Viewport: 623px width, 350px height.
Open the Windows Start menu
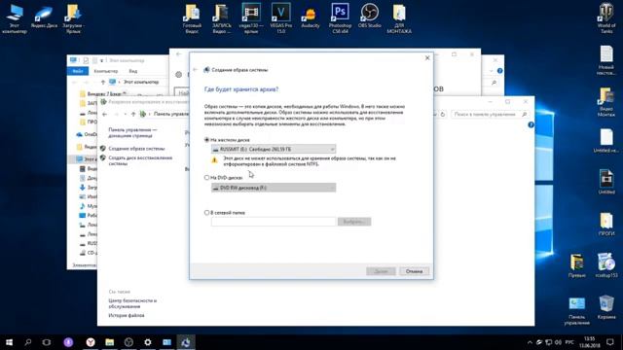(x=9, y=342)
